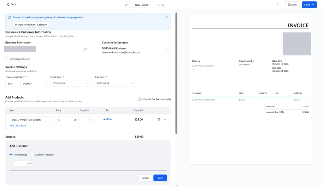Select the Percentage discount radio button
This screenshot has height=187, width=323.
[x=11, y=155]
